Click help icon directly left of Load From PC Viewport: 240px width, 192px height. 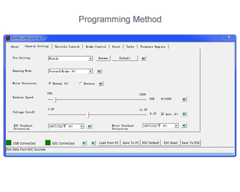click(93, 143)
